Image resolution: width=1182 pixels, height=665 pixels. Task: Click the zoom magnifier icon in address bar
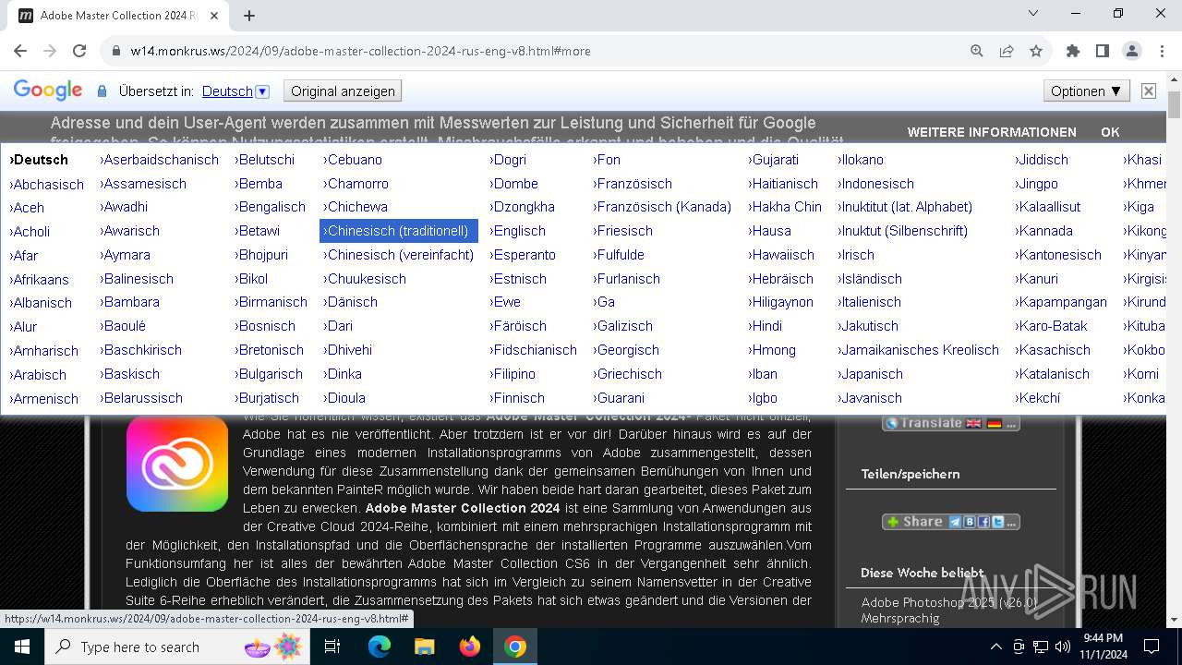tap(977, 51)
